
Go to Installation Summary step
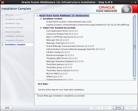click(15, 36)
